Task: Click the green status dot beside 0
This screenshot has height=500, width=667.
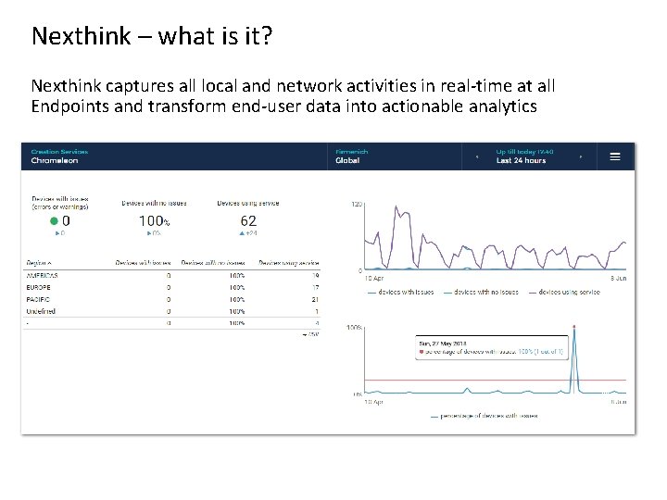Action: tap(54, 220)
